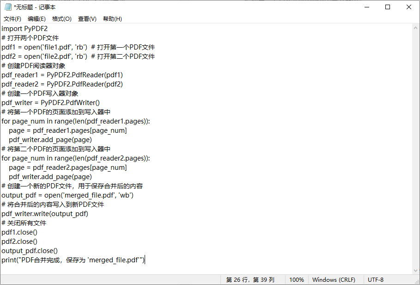Click comment '# 创建一个新的PDF文件，用于保存合并后的内容'
This screenshot has width=420, height=285.
pyautogui.click(x=72, y=186)
